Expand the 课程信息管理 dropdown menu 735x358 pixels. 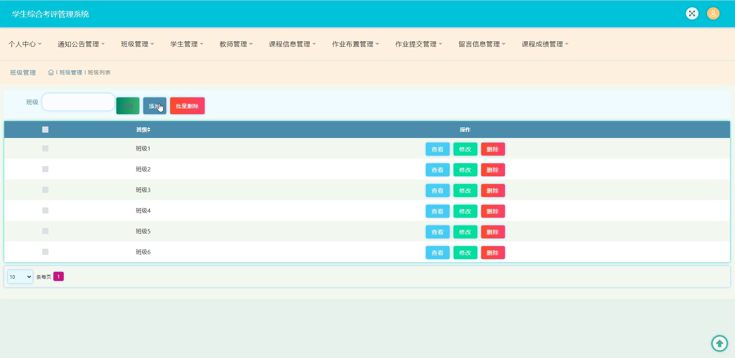tap(292, 44)
